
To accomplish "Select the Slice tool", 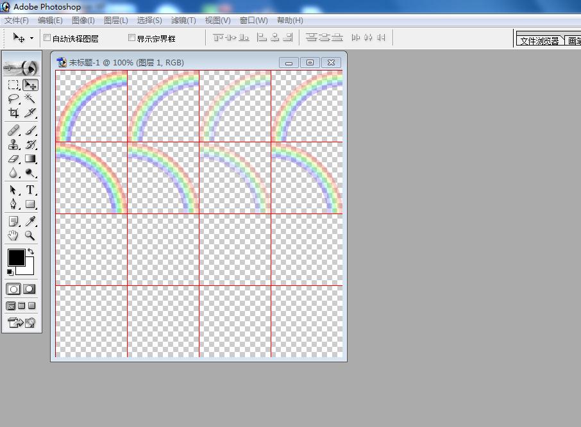I will [x=30, y=113].
